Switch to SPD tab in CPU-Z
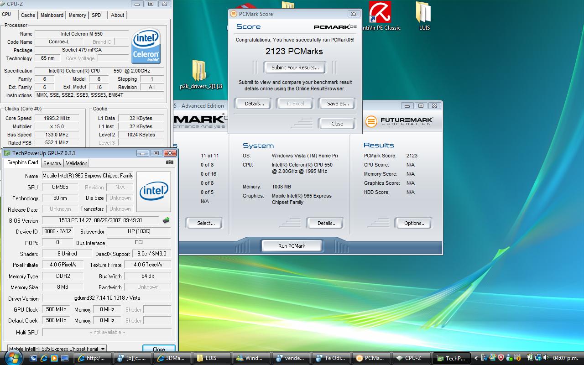This screenshot has width=584, height=365. pyautogui.click(x=96, y=15)
